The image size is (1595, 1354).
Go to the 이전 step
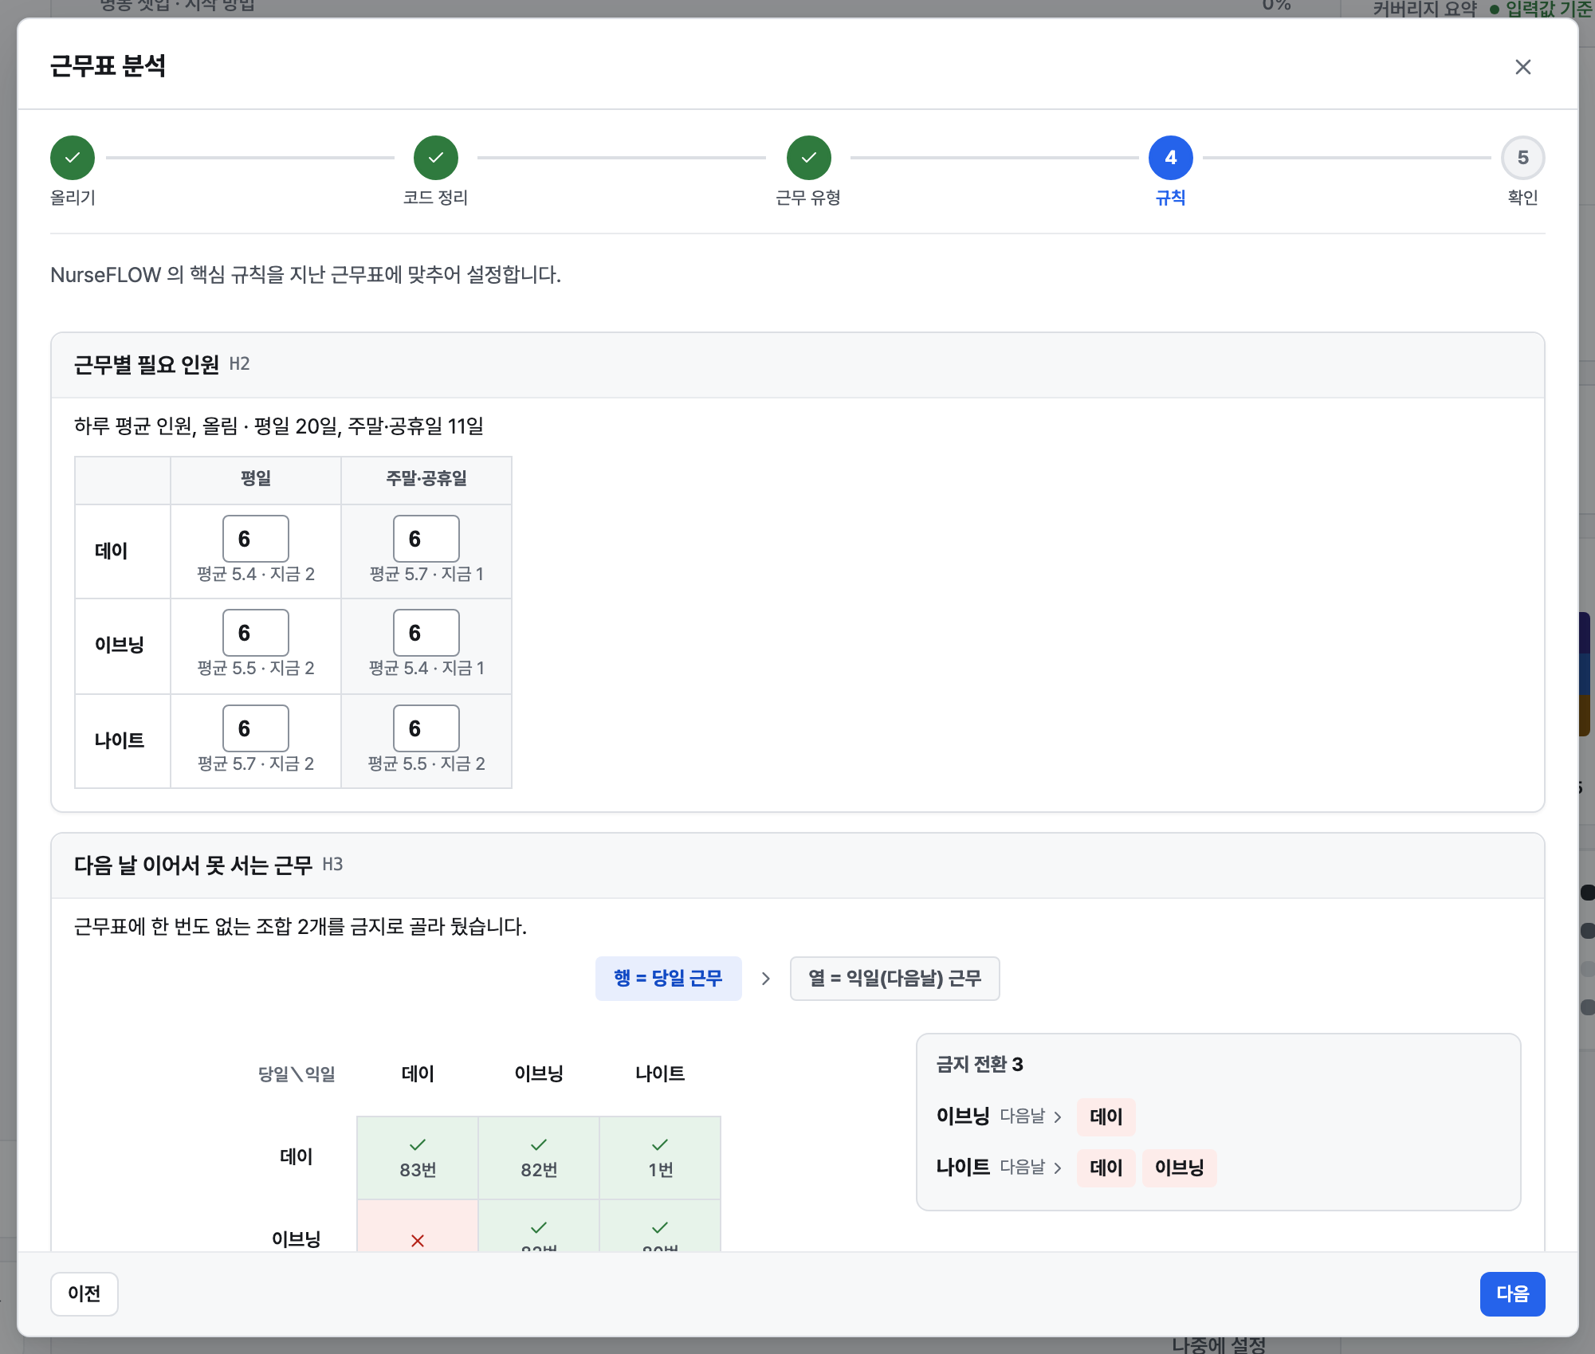(84, 1293)
